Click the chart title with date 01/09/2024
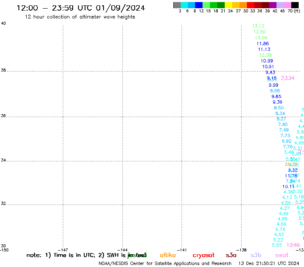304x267 pixels. coord(81,8)
